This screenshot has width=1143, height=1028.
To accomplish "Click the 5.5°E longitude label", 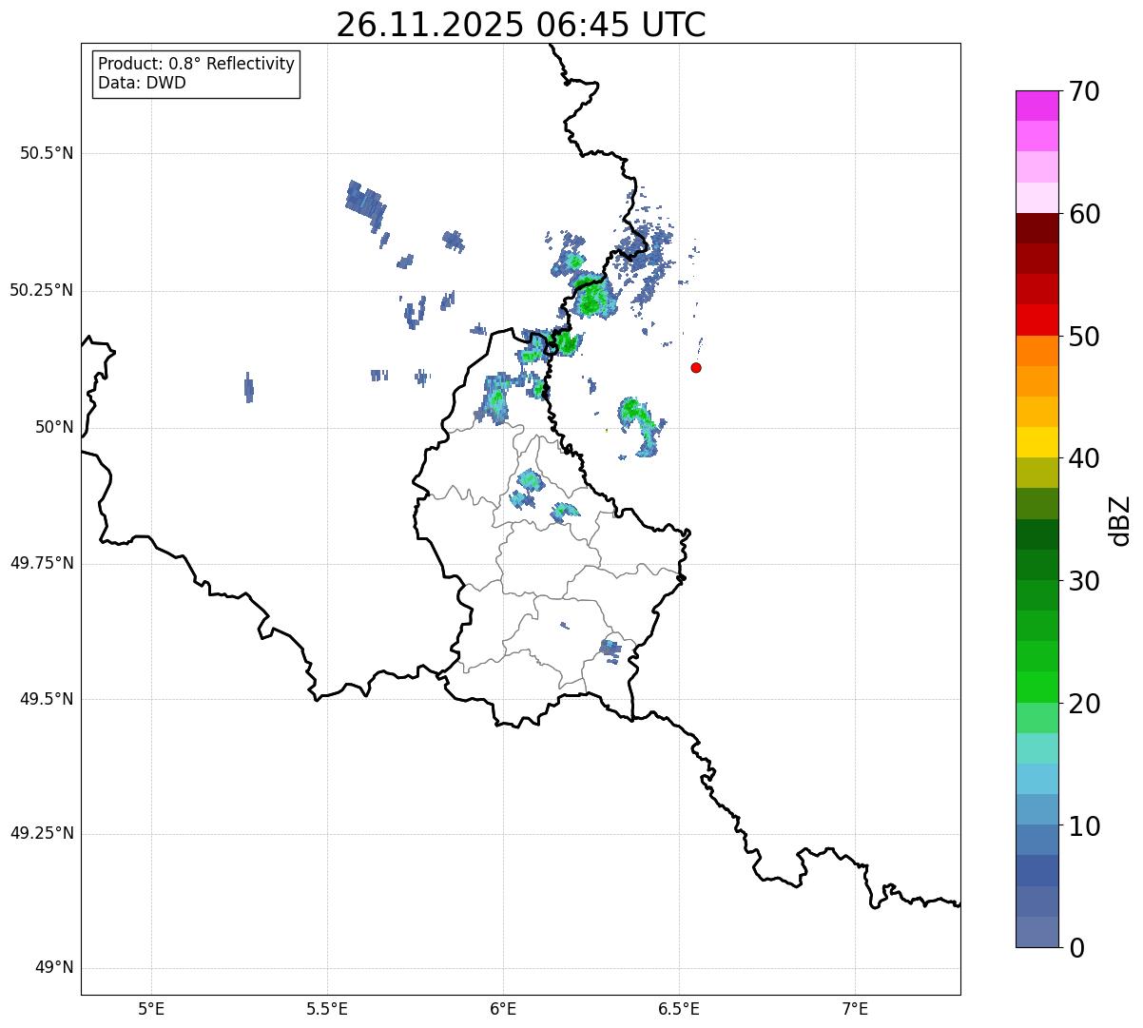I will coord(327,1009).
